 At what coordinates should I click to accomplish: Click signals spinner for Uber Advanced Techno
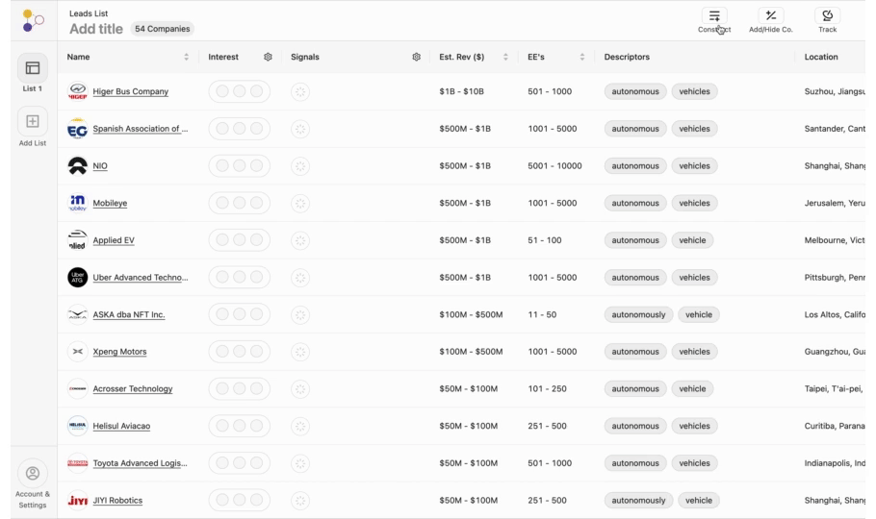(300, 278)
